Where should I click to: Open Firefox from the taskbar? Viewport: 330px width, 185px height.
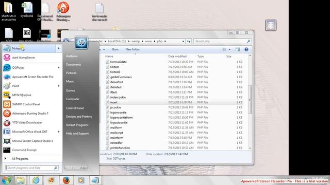coord(66,180)
